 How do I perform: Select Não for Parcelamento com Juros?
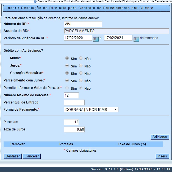coord(81,80)
